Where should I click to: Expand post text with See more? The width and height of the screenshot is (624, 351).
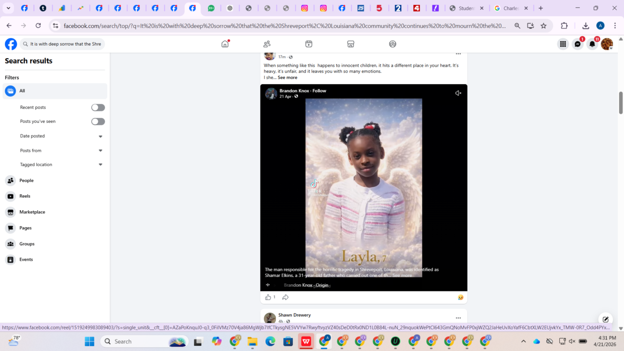[x=287, y=77]
